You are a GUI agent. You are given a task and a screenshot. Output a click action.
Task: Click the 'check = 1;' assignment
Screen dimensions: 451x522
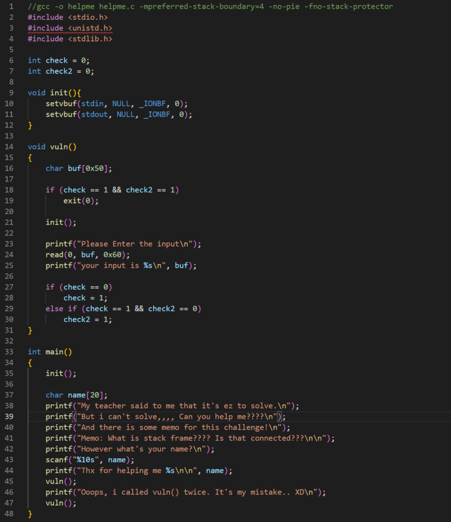pyautogui.click(x=85, y=298)
